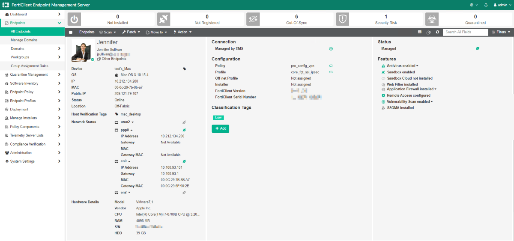
Task: Open Endpoint Profiles in sidebar
Action: click(32, 101)
